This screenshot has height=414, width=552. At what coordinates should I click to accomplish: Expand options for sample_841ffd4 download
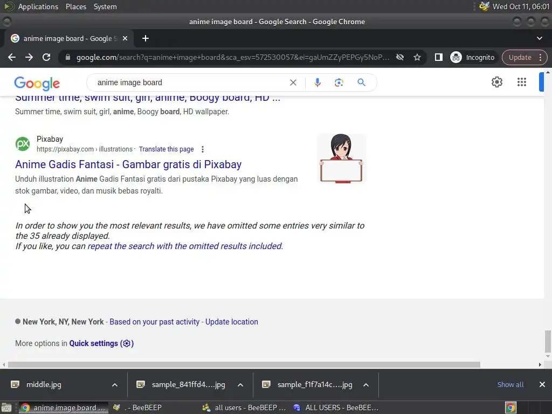coord(240,385)
